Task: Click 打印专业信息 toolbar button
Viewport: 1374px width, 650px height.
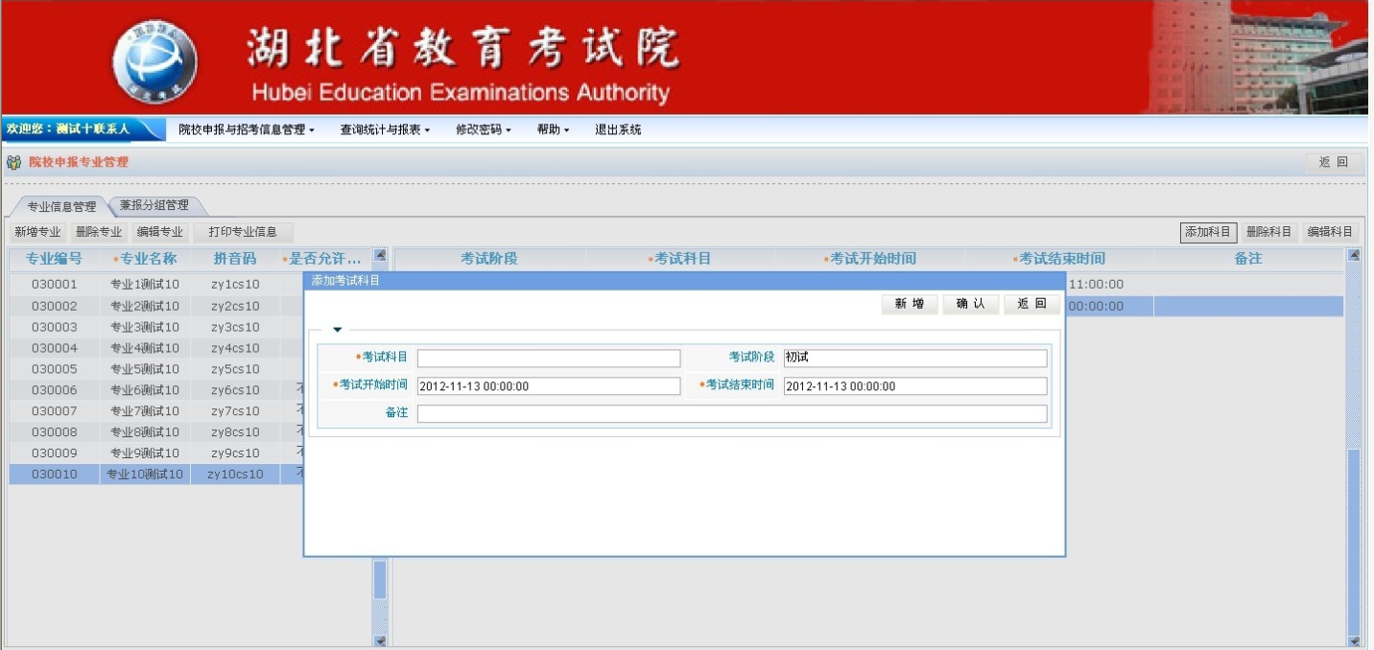Action: pyautogui.click(x=243, y=232)
